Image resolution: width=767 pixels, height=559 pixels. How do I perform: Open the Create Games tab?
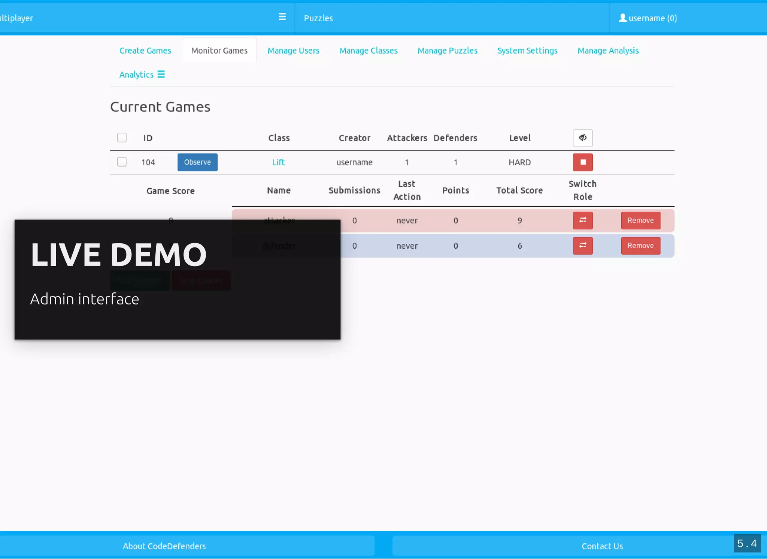(x=145, y=51)
